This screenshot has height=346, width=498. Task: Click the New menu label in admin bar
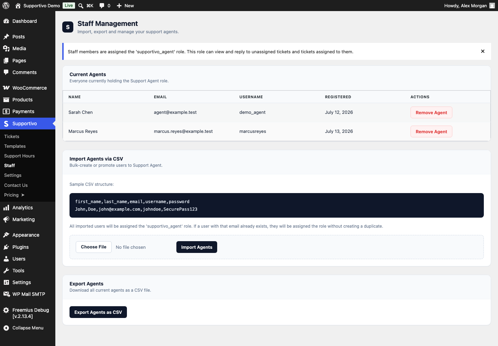(129, 6)
